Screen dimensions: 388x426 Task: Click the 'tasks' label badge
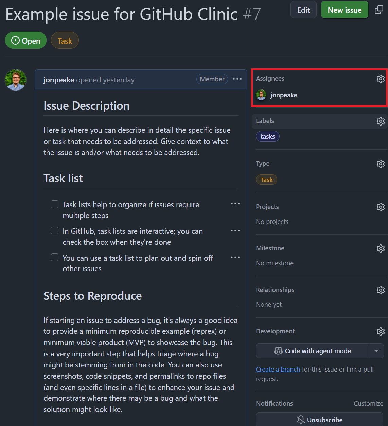267,136
